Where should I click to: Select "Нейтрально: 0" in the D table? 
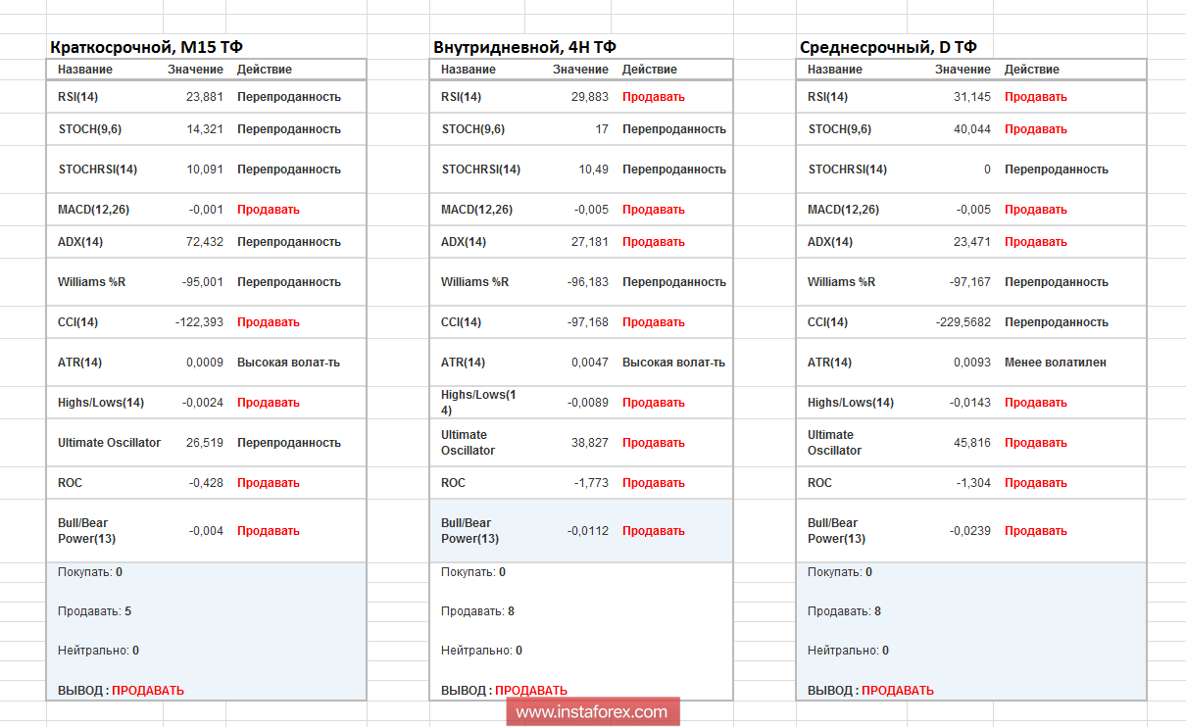coord(849,651)
